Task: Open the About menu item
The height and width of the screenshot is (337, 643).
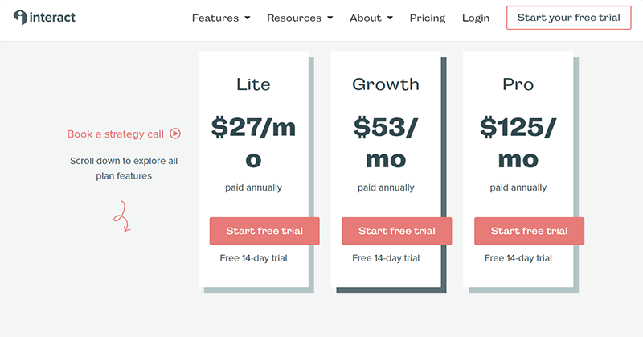Action: (x=366, y=18)
